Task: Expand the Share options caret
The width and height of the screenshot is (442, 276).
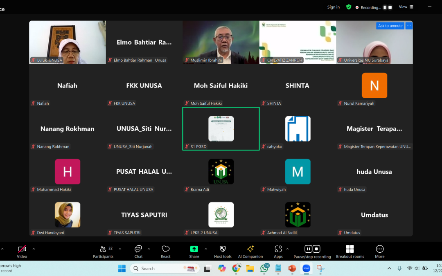Action: click(x=206, y=249)
